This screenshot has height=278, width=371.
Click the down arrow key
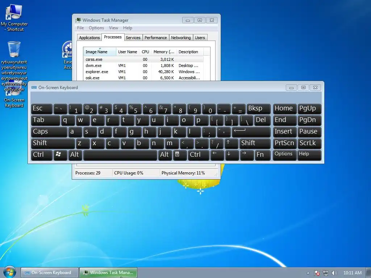pos(232,155)
